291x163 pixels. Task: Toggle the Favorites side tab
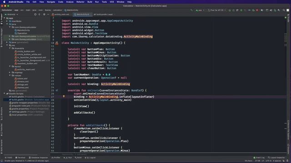[1, 130]
